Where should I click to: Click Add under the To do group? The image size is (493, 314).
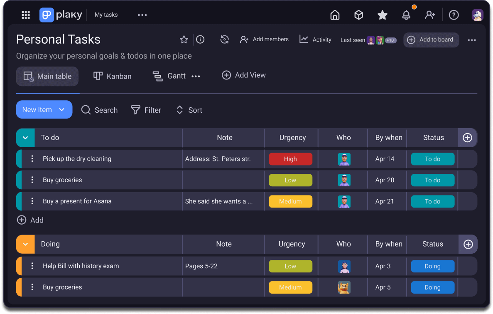[x=30, y=220]
